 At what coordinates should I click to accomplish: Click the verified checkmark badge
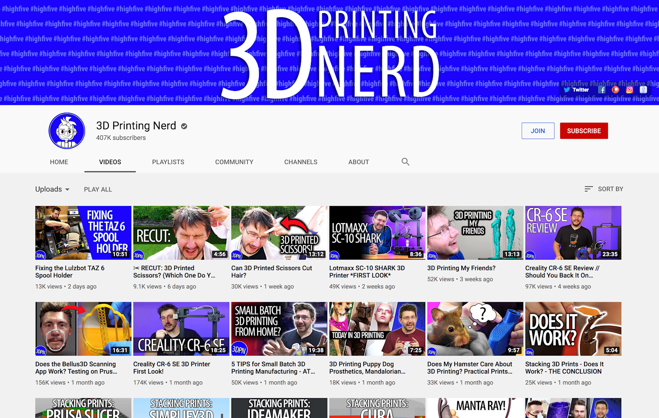pos(183,126)
